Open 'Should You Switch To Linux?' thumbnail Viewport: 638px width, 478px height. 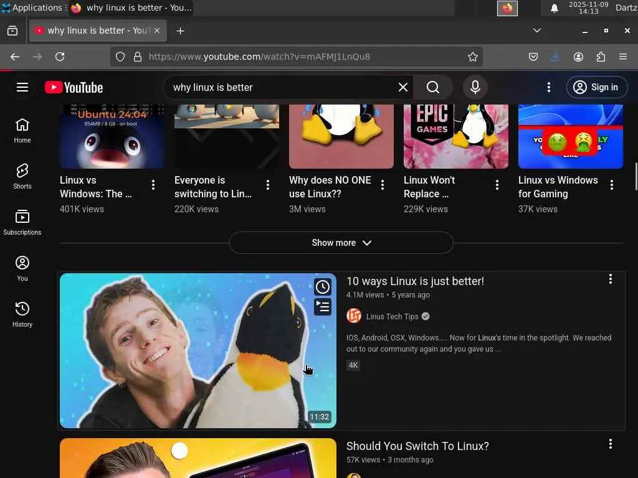pos(198,458)
